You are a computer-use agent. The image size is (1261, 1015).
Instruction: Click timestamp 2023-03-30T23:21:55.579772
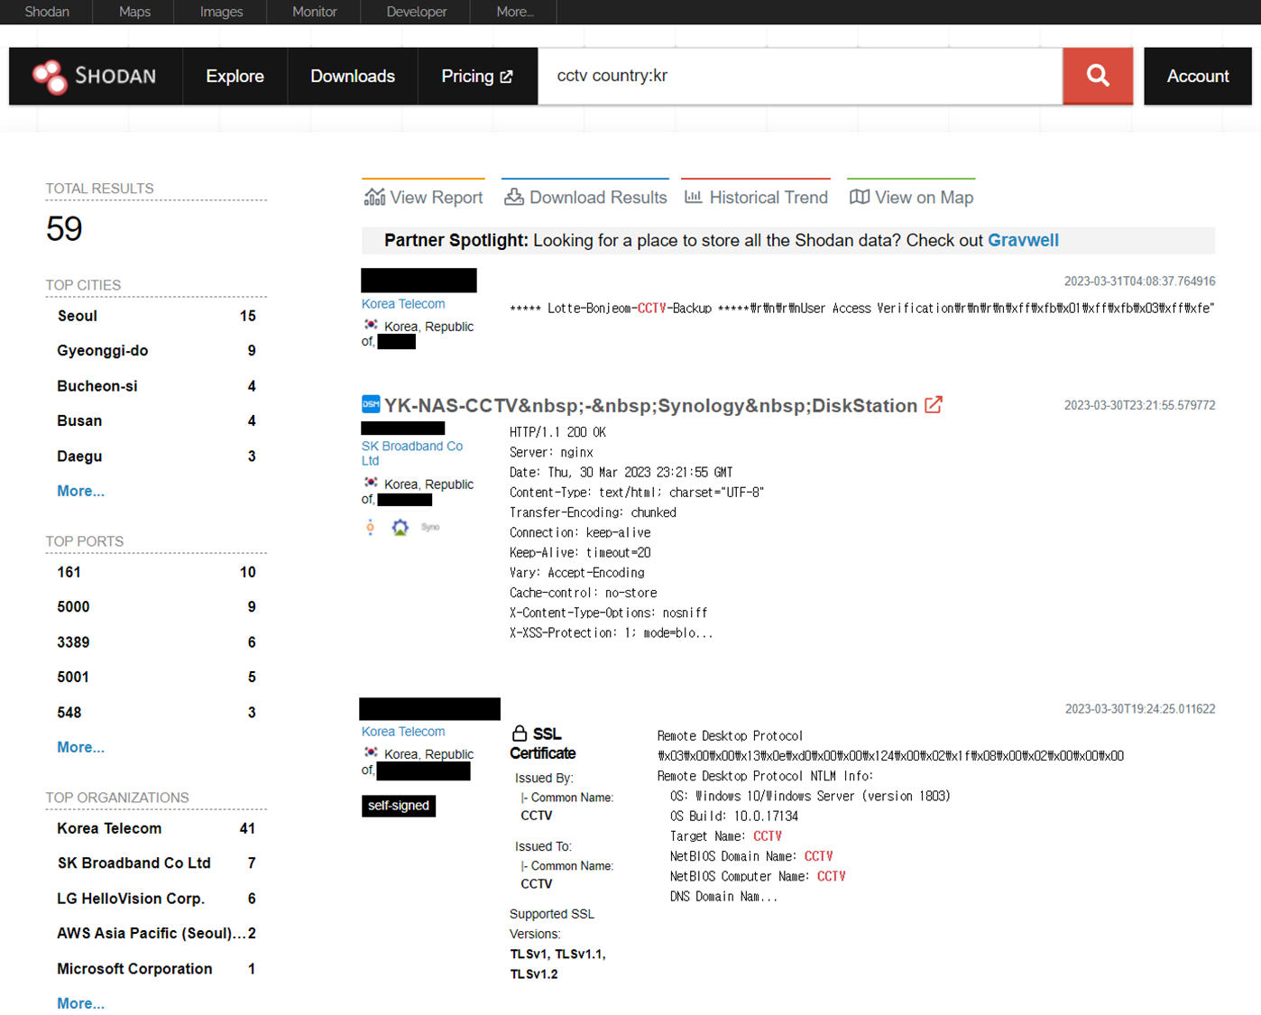point(1139,405)
